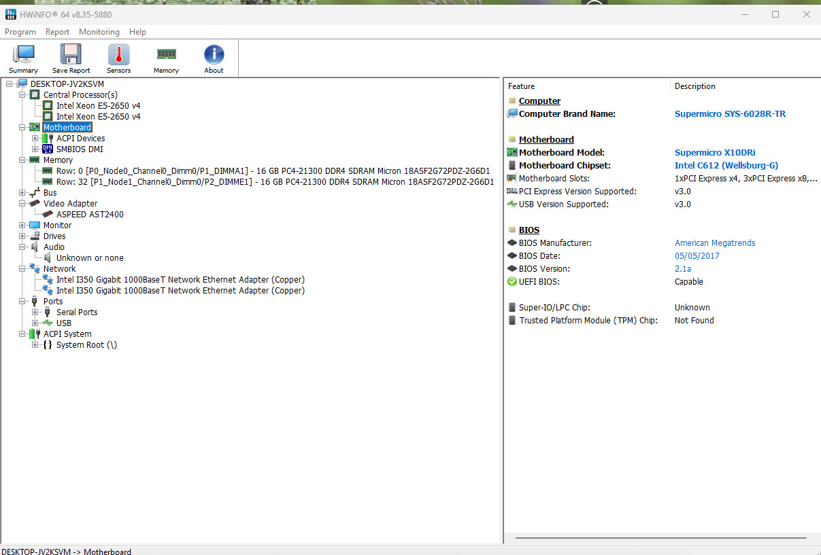Select the Video Adapter tree node

pyautogui.click(x=70, y=204)
